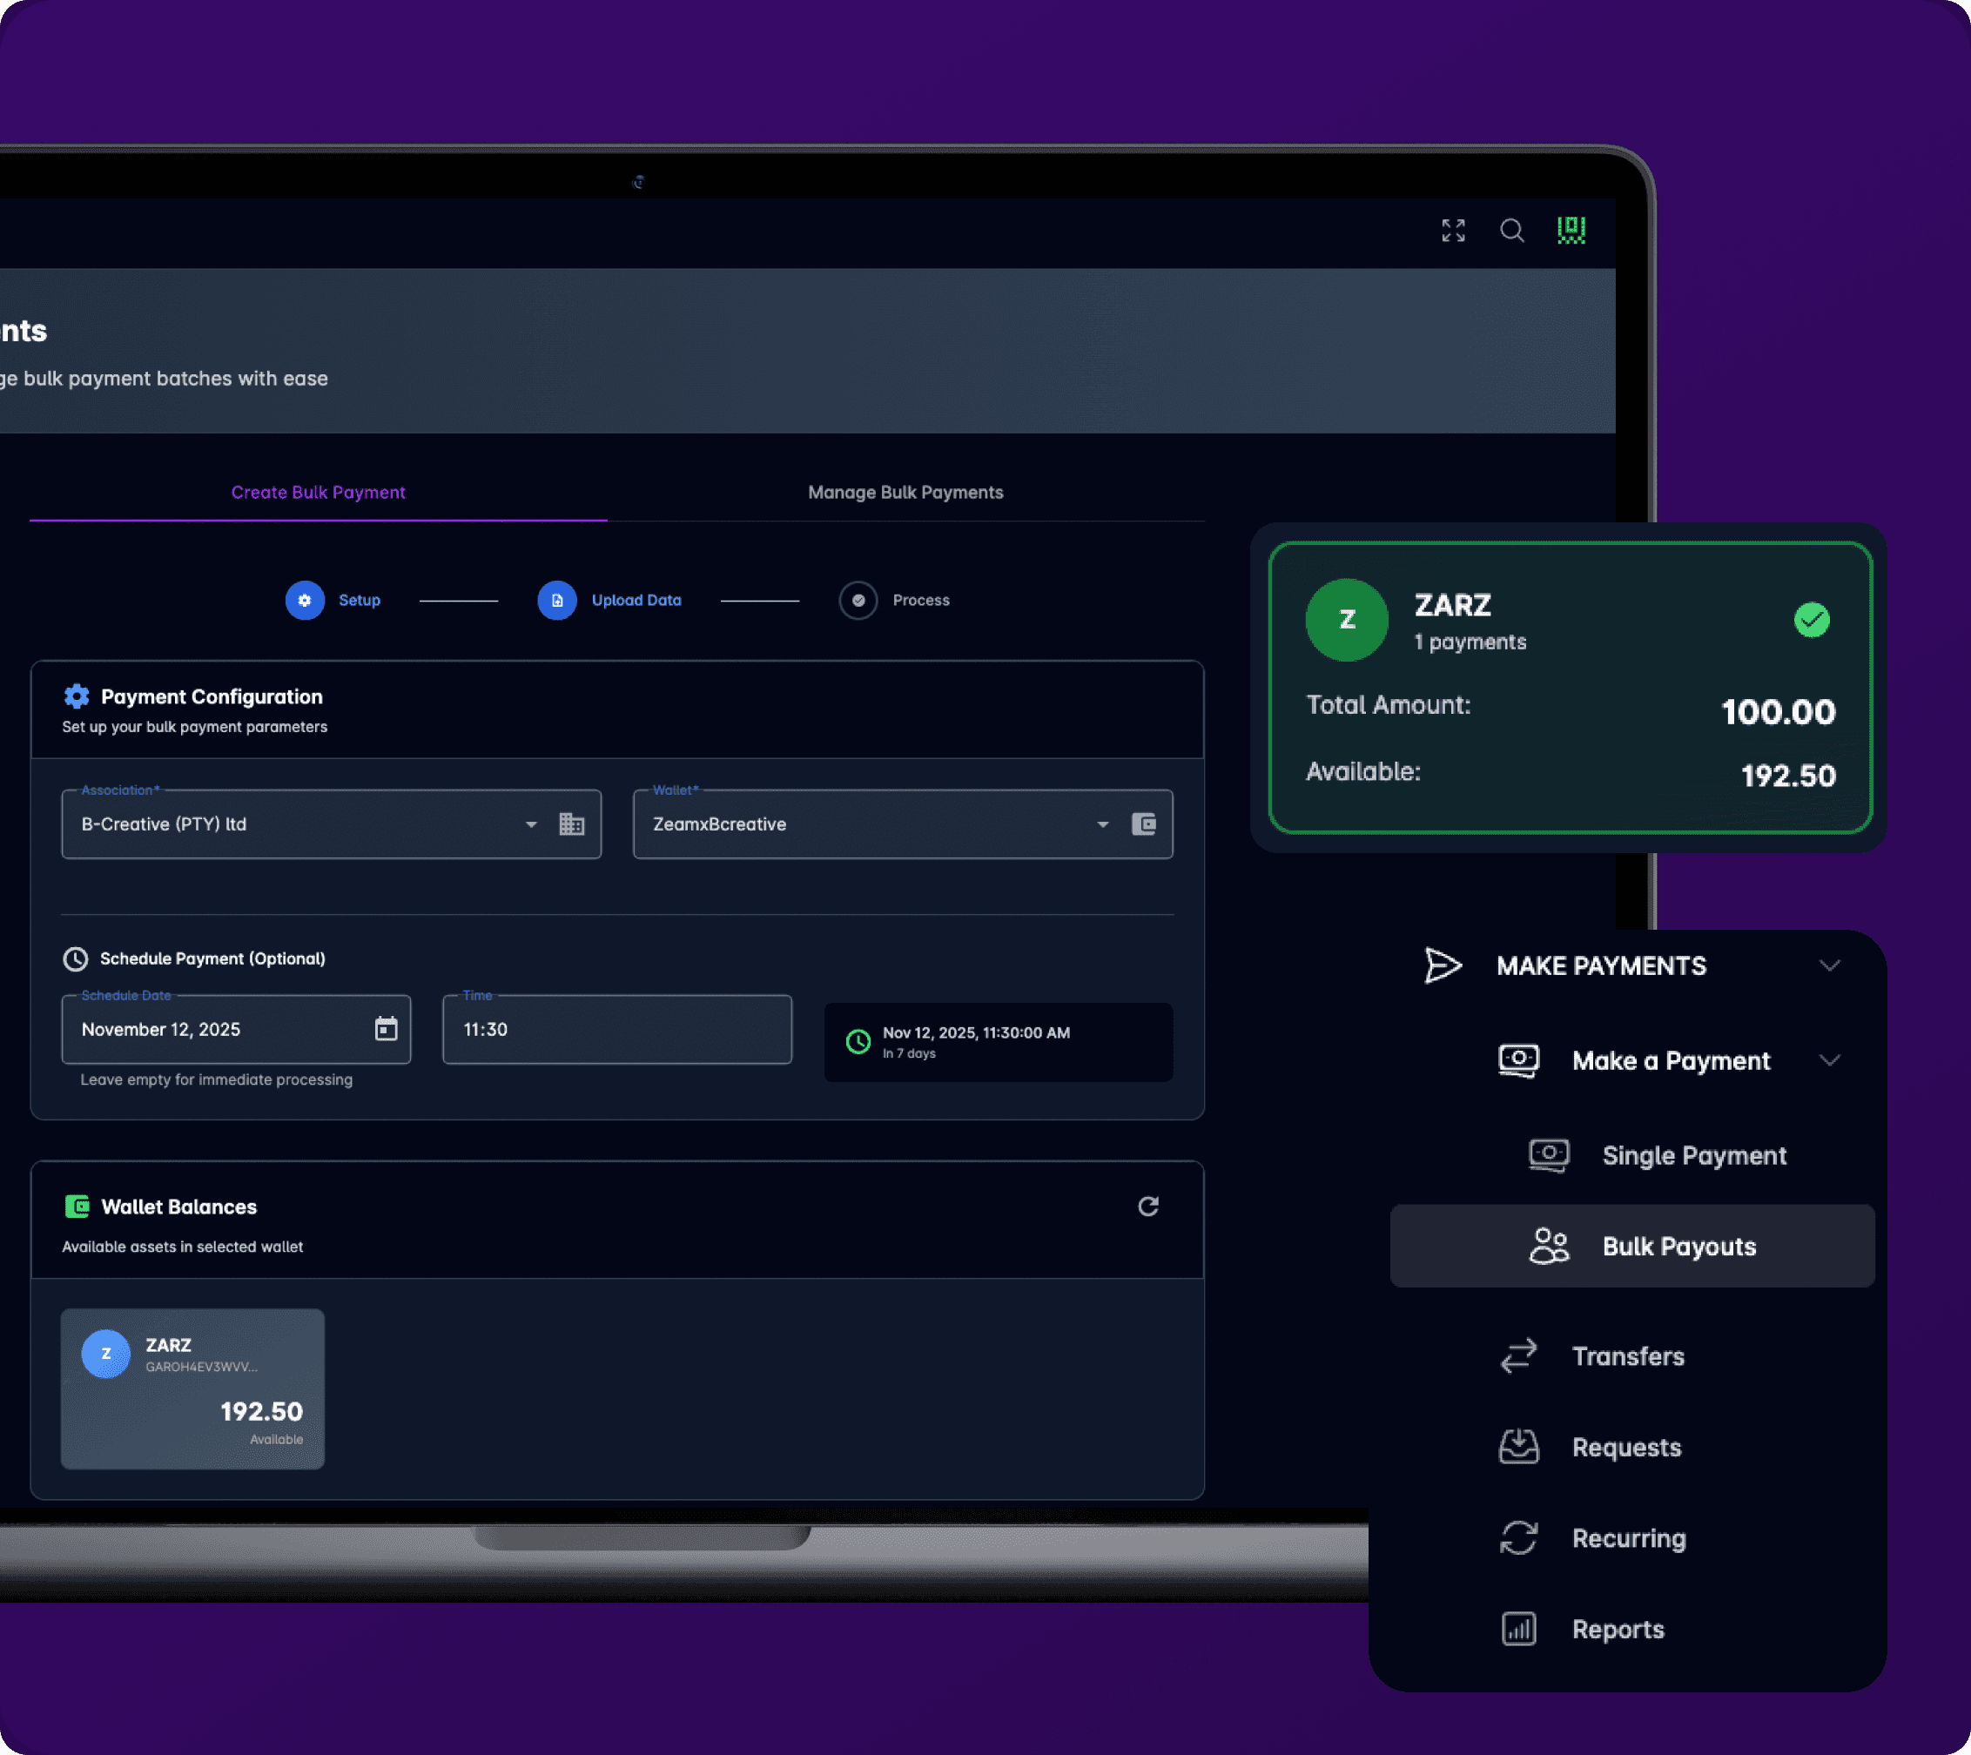Click the fullscreen expand icon

click(1453, 230)
